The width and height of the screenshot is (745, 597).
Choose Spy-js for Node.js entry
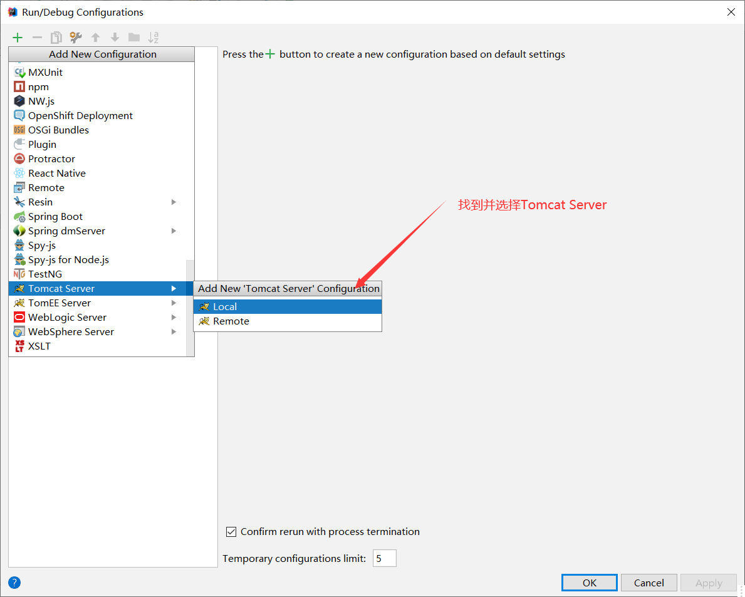[x=97, y=260]
